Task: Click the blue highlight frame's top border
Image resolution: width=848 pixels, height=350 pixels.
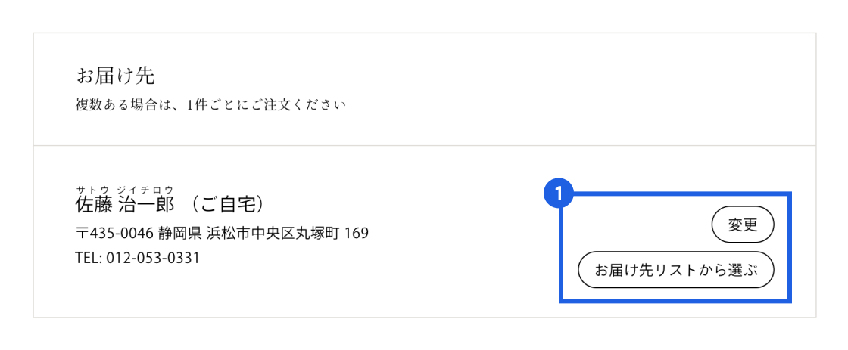Action: coord(681,194)
